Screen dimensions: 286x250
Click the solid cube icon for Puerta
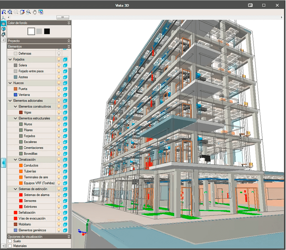(65, 89)
